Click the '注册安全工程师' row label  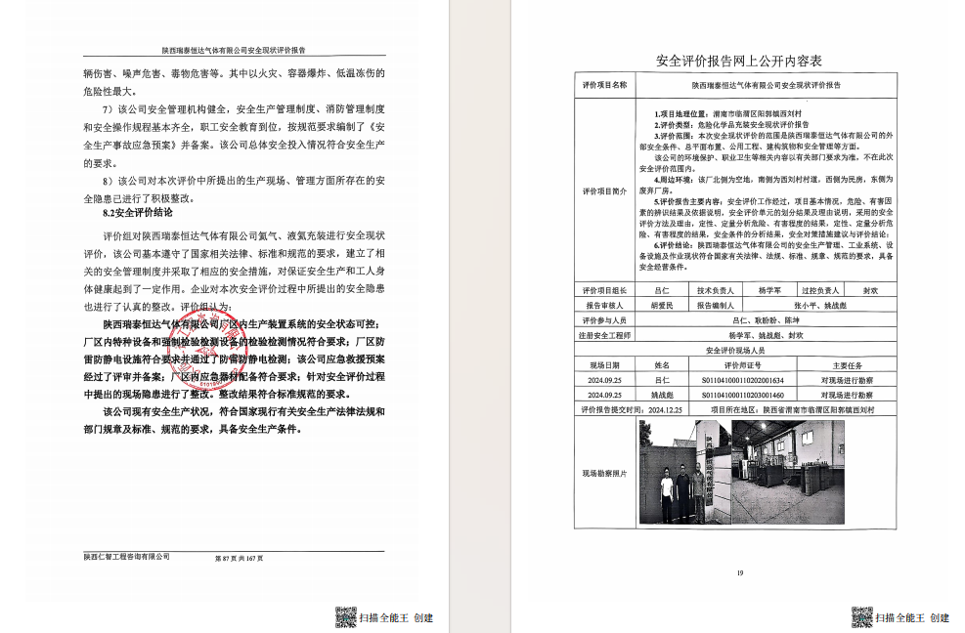(x=604, y=334)
